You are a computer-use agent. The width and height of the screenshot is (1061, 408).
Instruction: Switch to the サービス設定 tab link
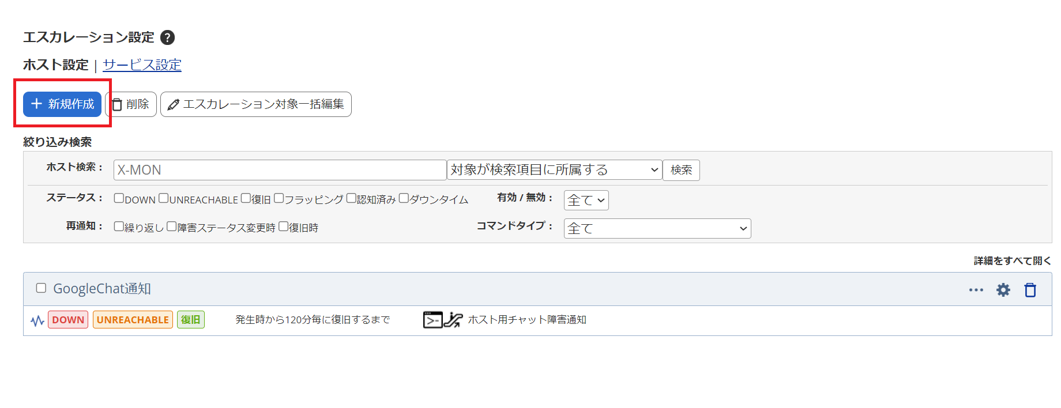142,65
